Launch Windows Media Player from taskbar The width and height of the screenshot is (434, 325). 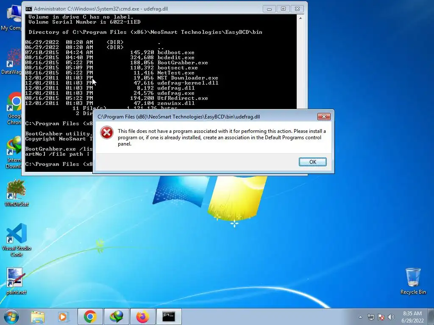point(63,317)
